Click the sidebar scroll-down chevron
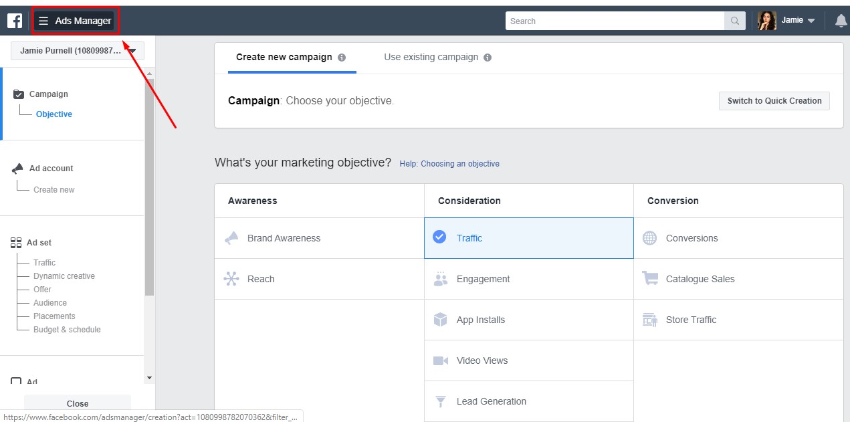Screen dimensions: 850x422 [x=149, y=377]
